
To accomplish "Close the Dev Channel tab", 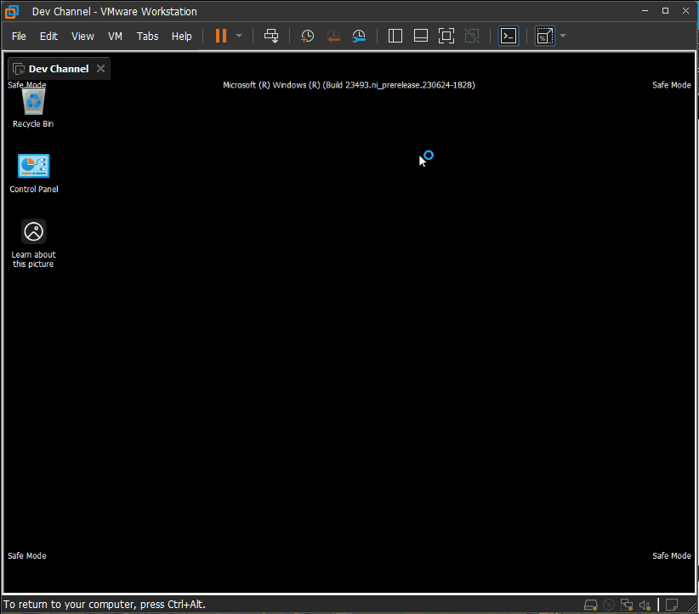I will coord(100,69).
